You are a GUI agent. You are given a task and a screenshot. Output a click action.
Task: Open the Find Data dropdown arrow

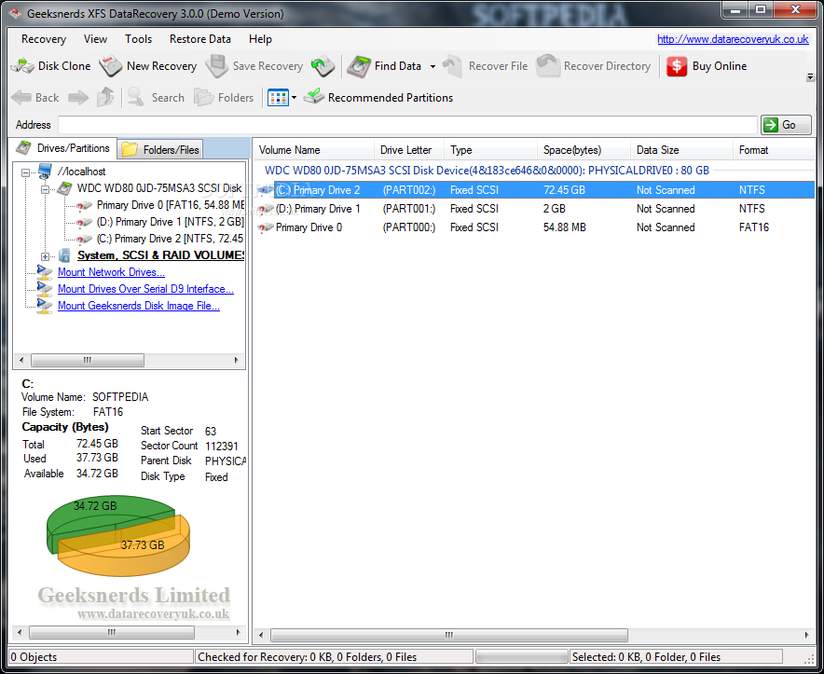click(433, 67)
